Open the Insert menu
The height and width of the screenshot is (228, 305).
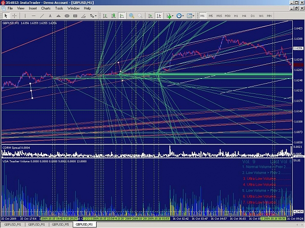[33, 8]
